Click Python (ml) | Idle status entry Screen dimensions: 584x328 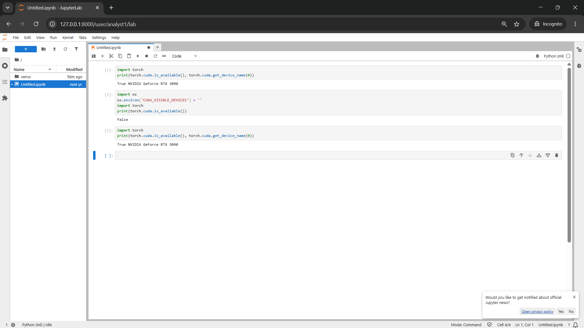(37, 325)
